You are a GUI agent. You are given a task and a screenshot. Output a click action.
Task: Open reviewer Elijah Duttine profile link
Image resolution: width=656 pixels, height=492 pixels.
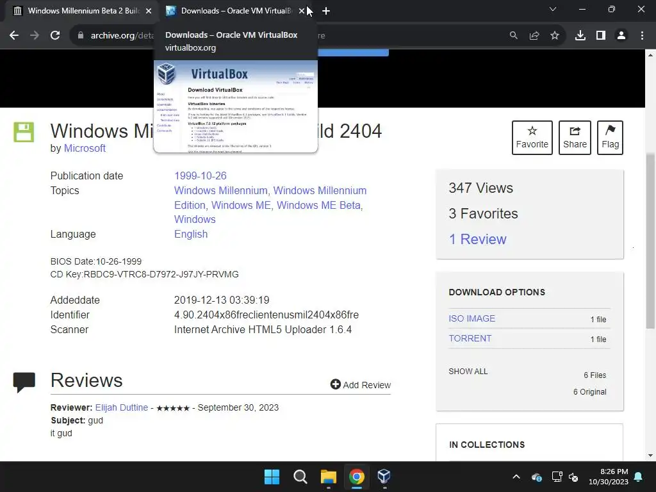[122, 407]
